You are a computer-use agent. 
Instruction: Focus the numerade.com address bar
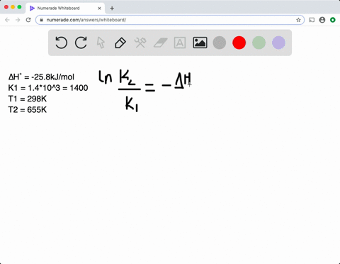point(170,20)
